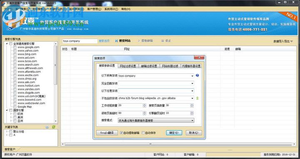Image resolution: width=300 pixels, height=159 pixels.
Task: Click 提取邮箱 in the main toolbar
Action: tap(145, 41)
